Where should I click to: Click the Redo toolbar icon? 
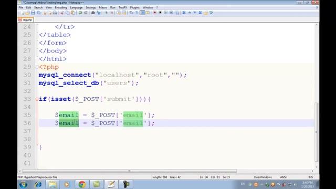point(86,13)
